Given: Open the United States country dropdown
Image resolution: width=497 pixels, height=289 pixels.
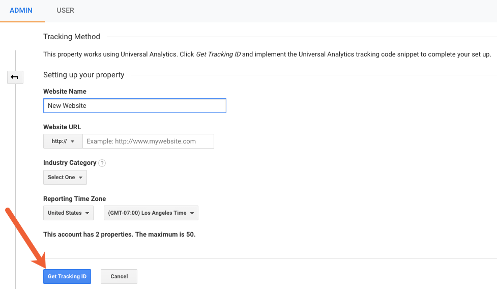Looking at the screenshot, I should [68, 213].
